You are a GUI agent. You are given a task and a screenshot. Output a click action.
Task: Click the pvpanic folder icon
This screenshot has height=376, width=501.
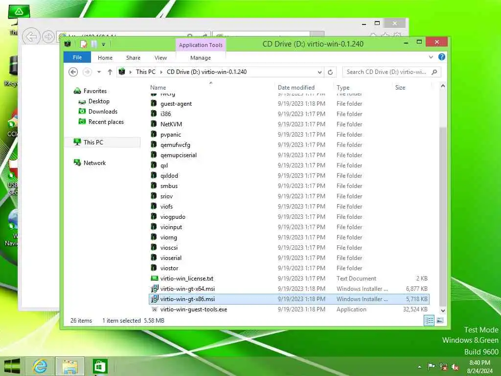pos(154,134)
